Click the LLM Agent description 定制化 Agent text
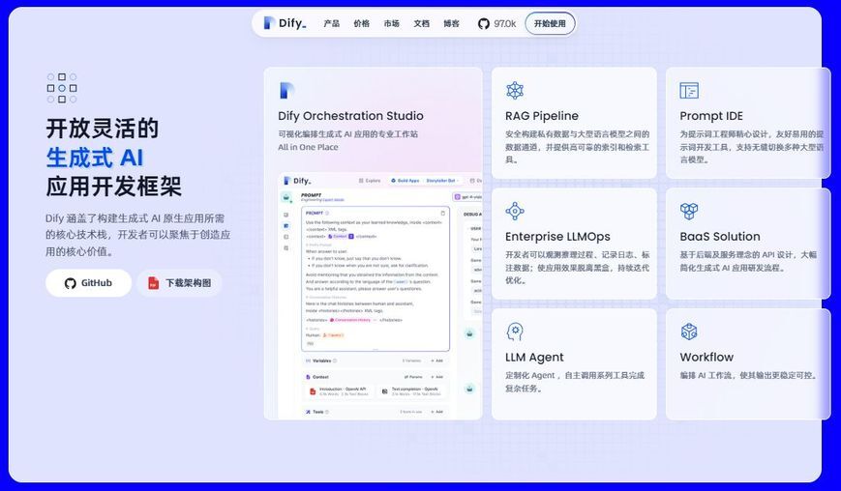Image resolution: width=841 pixels, height=491 pixels. pyautogui.click(x=575, y=382)
